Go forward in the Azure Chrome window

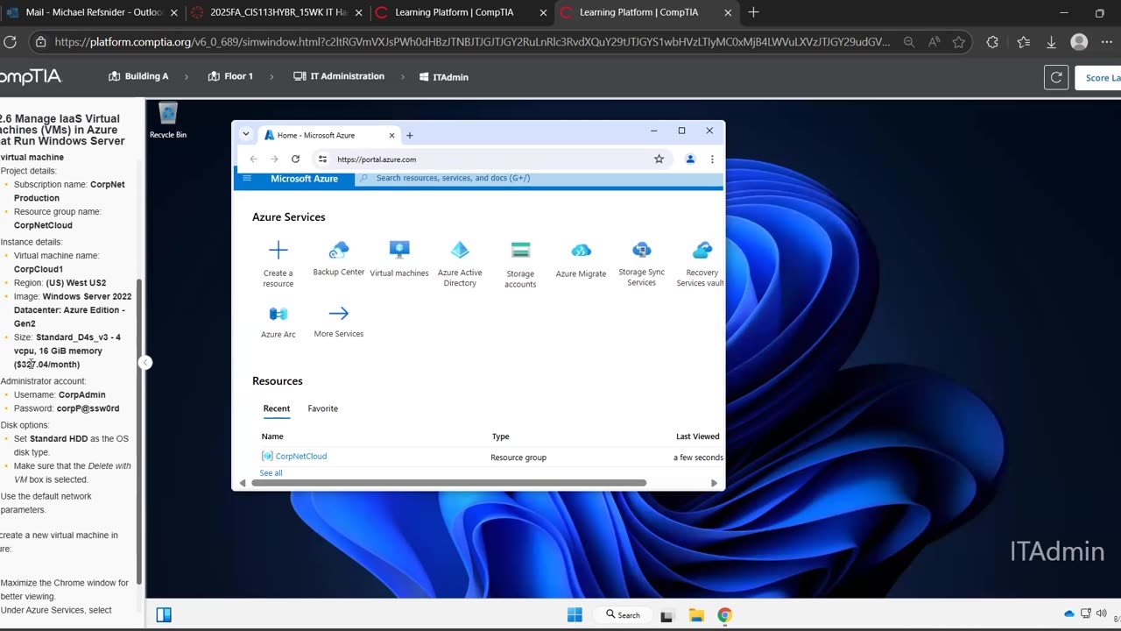point(274,159)
